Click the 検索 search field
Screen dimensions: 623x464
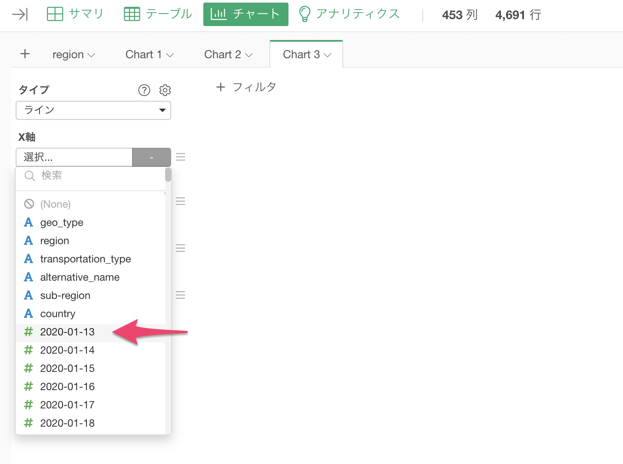(x=90, y=176)
